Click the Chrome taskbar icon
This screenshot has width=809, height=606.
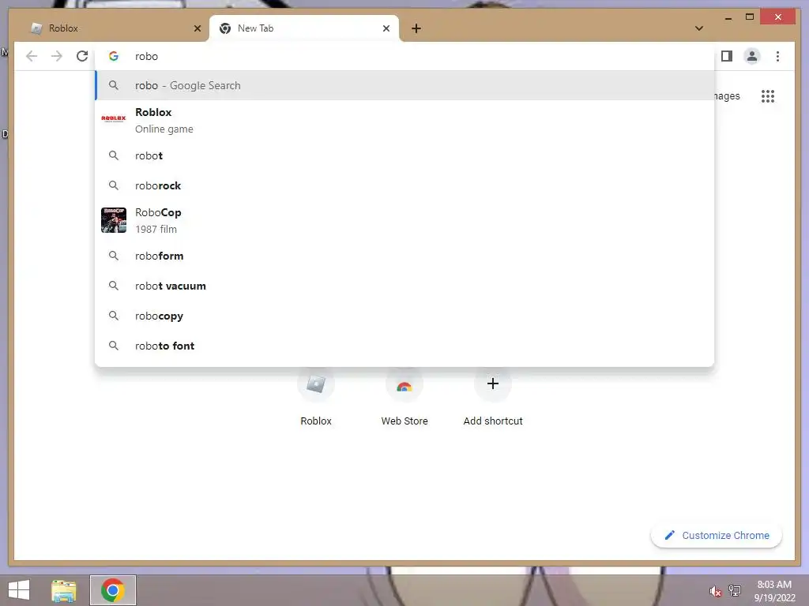(113, 590)
